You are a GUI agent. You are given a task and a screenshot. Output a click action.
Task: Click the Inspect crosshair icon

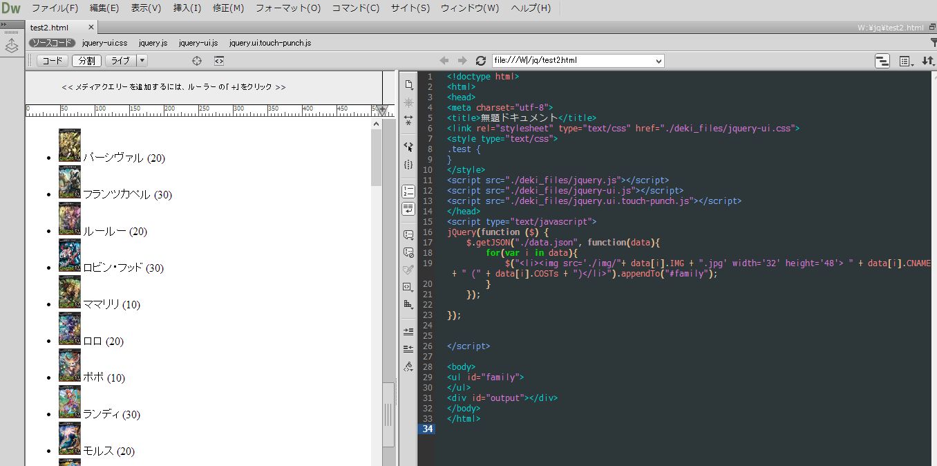[x=197, y=61]
